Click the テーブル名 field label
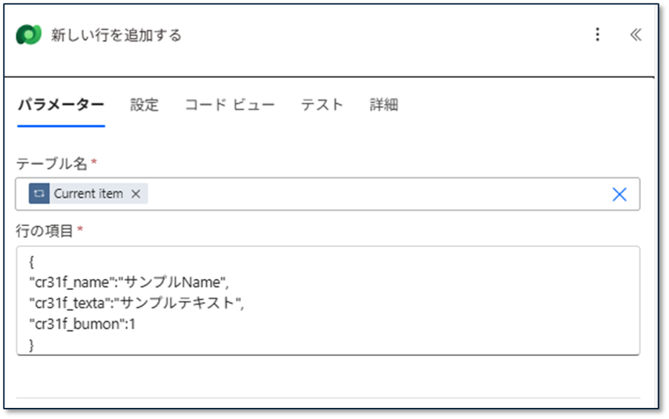 coord(52,164)
